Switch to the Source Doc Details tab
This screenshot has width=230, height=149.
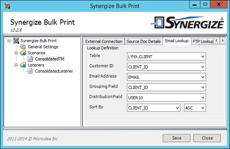(144, 41)
